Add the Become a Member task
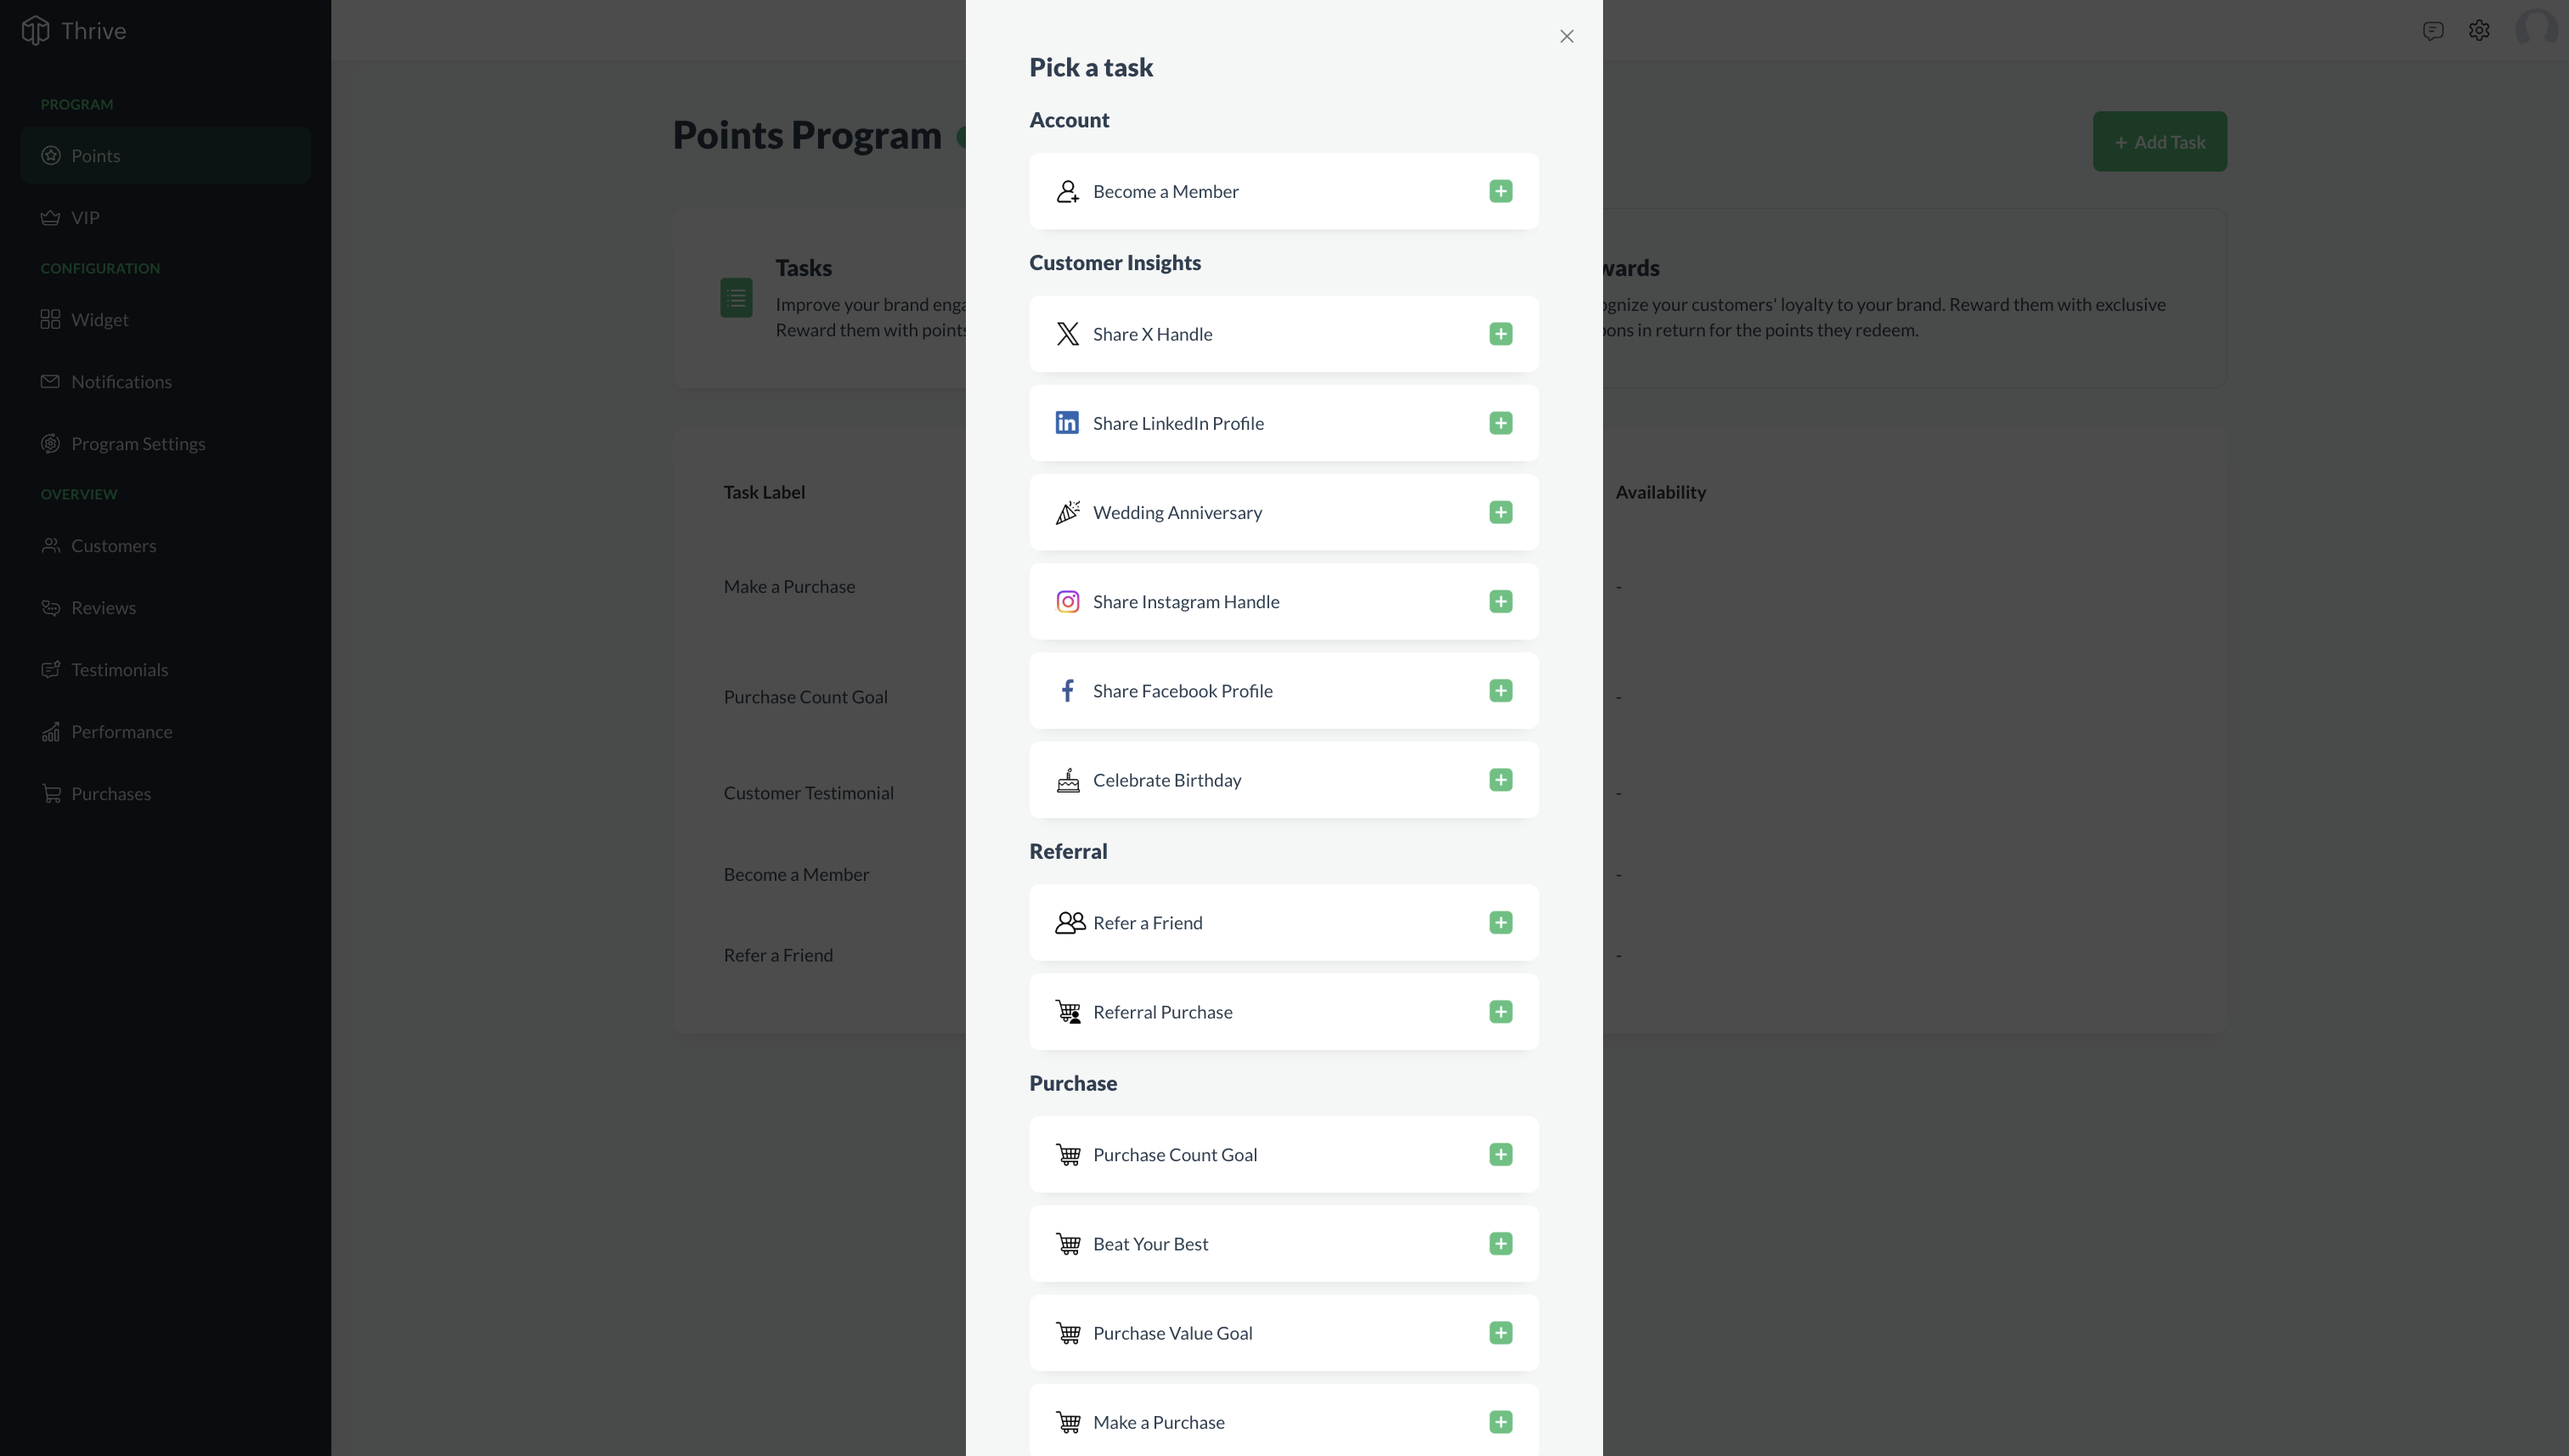Image resolution: width=2569 pixels, height=1456 pixels. (1500, 191)
